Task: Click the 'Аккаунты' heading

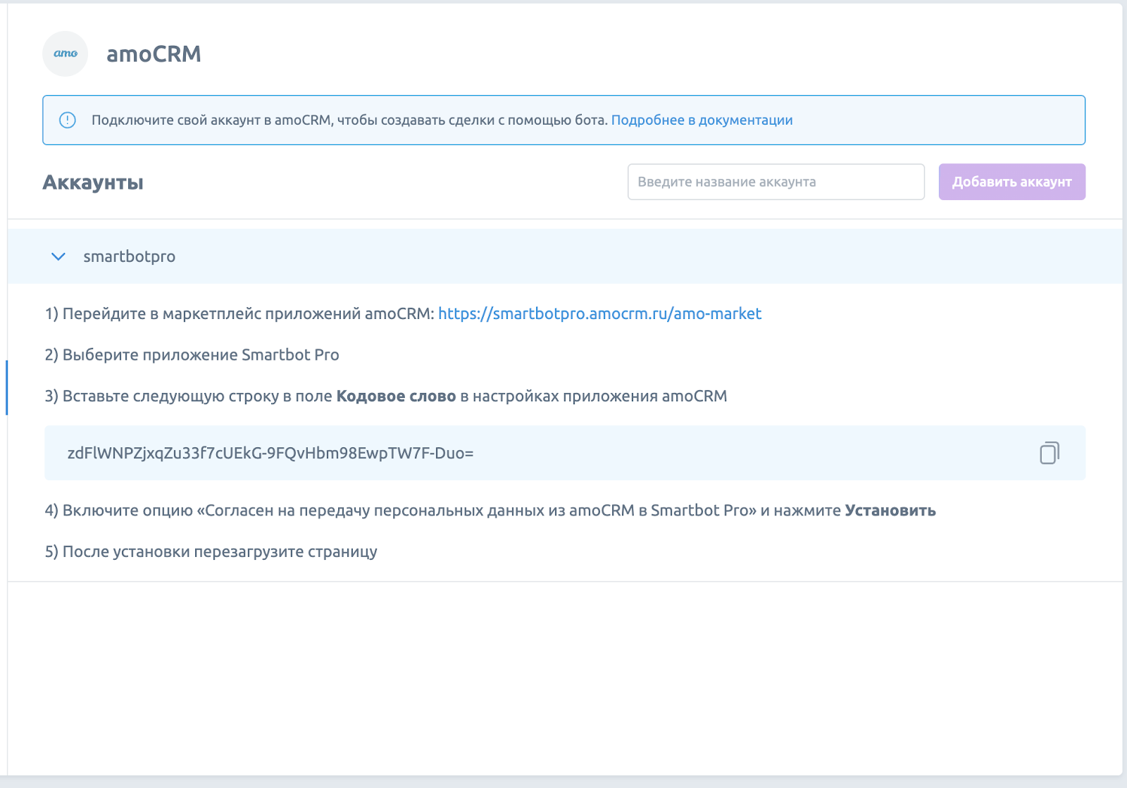Action: click(93, 182)
